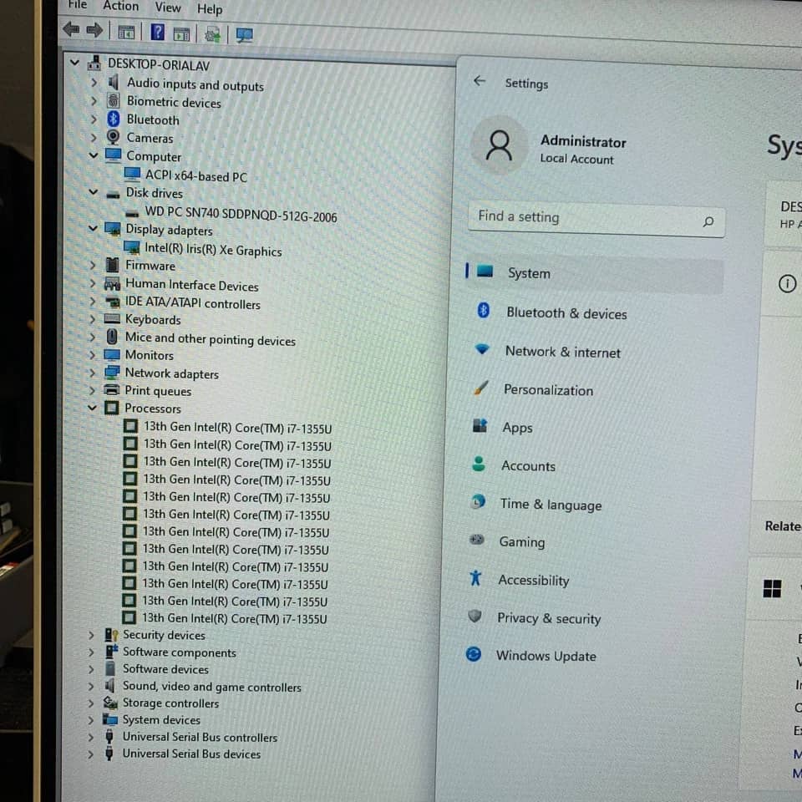The image size is (802, 802).
Task: Click the search magnifier icon in Settings
Action: point(708,221)
